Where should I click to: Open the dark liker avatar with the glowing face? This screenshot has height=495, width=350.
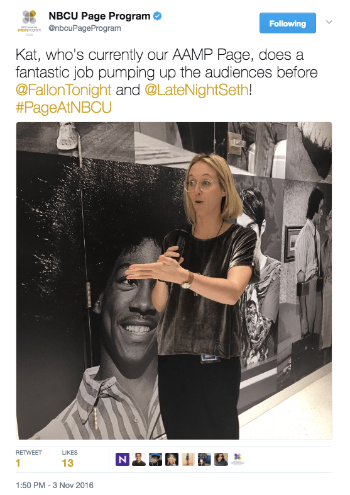pyautogui.click(x=172, y=459)
